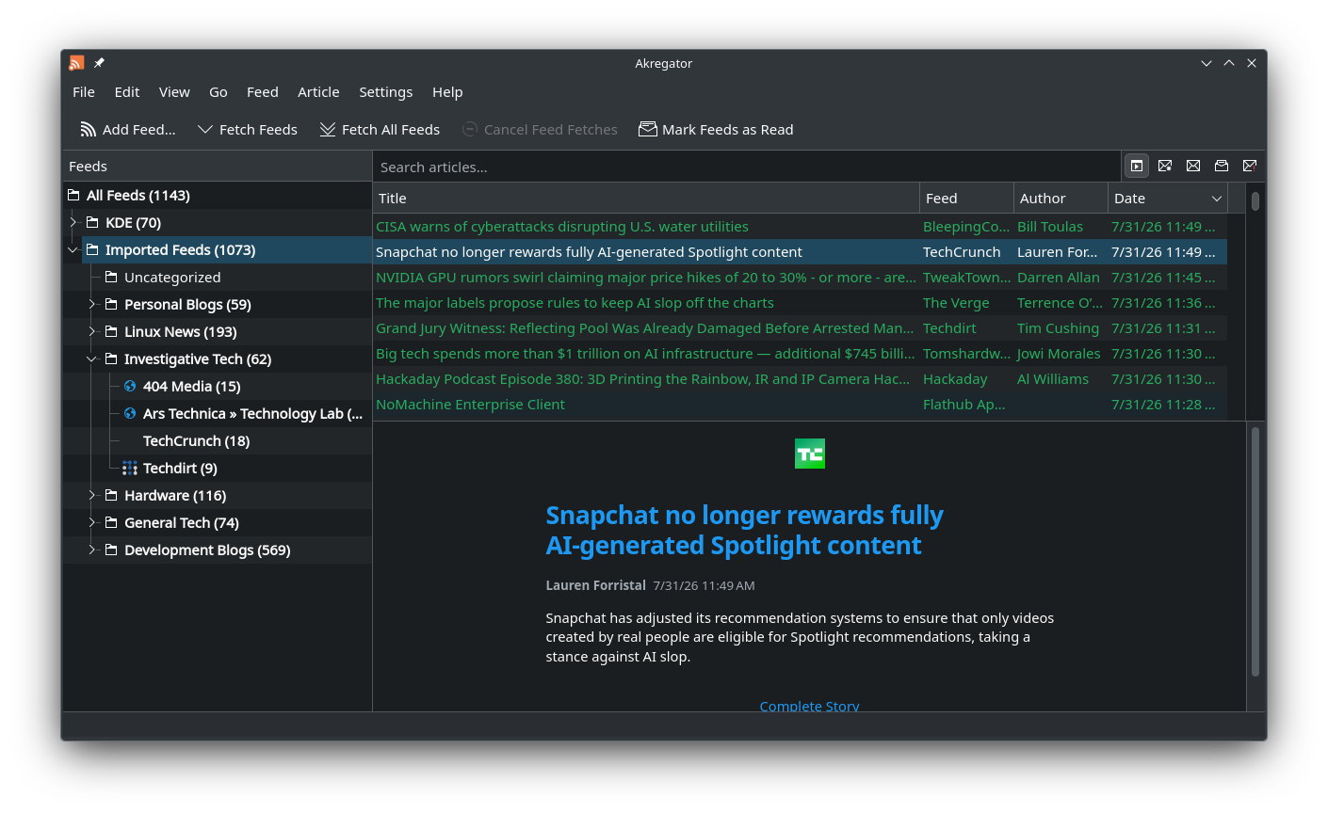Click the 404 Media globe feed icon
Viewport: 1328px width, 813px height.
(x=130, y=386)
